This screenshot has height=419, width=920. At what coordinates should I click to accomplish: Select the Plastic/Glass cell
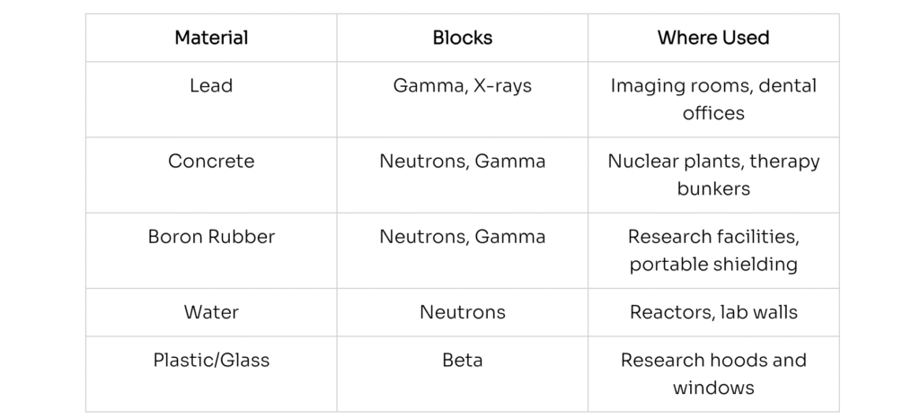pyautogui.click(x=211, y=361)
